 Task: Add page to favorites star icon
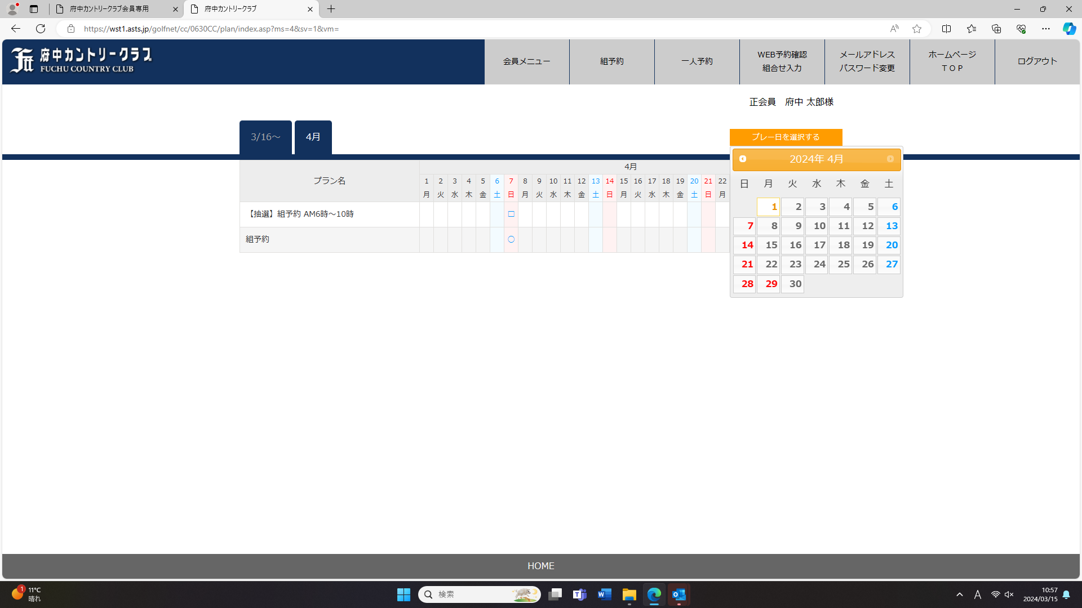[x=917, y=29]
